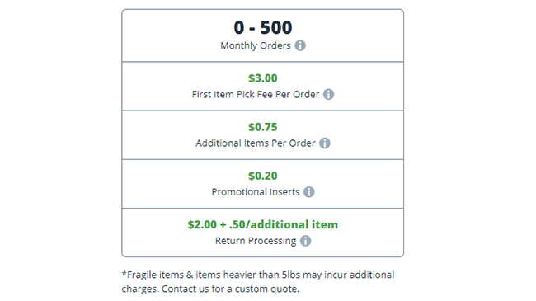This screenshot has width=536, height=301.
Task: Click info icon next to Additional Items Per Order
Action: click(325, 143)
